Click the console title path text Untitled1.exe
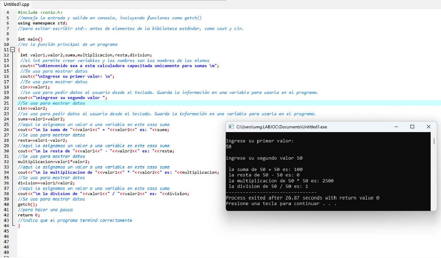Screen dimensions: 441x258 [282, 127]
